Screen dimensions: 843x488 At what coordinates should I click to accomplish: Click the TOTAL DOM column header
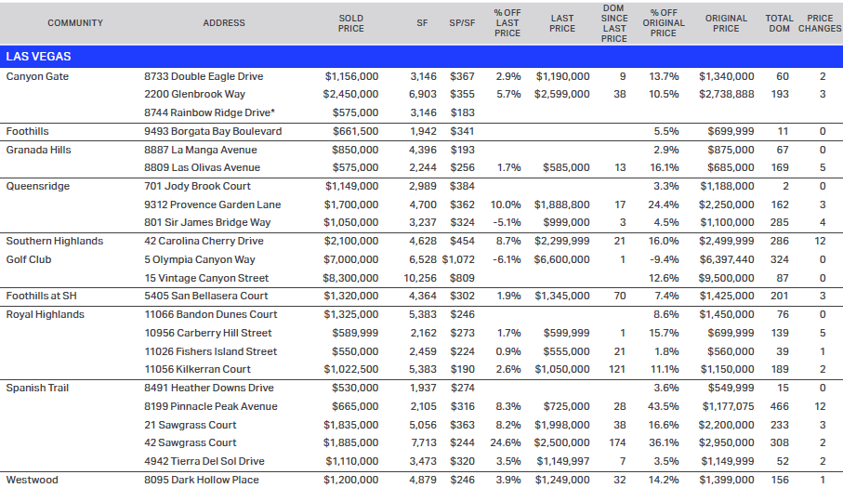coord(779,23)
